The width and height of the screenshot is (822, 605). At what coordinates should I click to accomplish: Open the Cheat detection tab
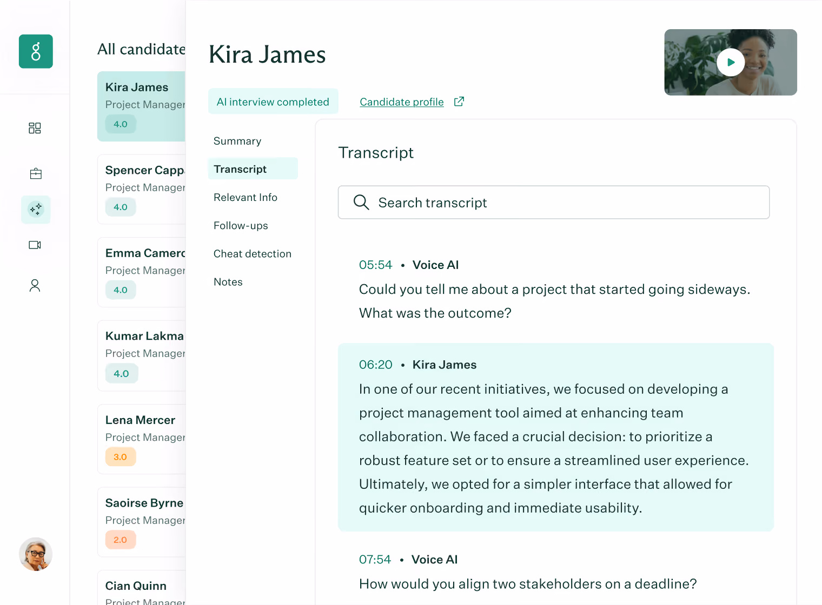[x=253, y=254]
